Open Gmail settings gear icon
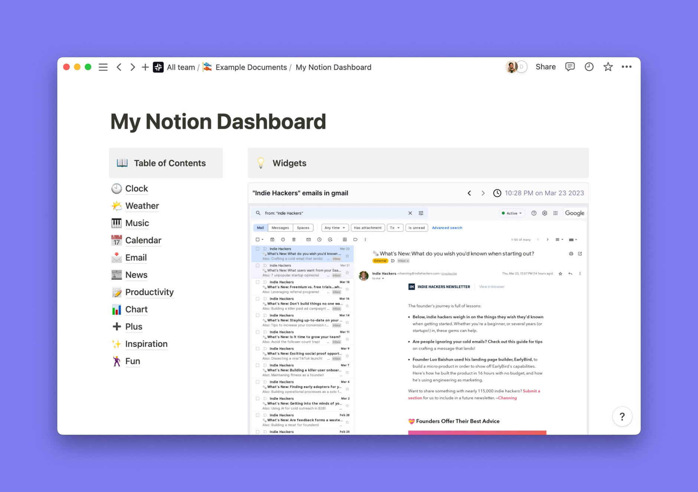698x492 pixels. [x=545, y=213]
